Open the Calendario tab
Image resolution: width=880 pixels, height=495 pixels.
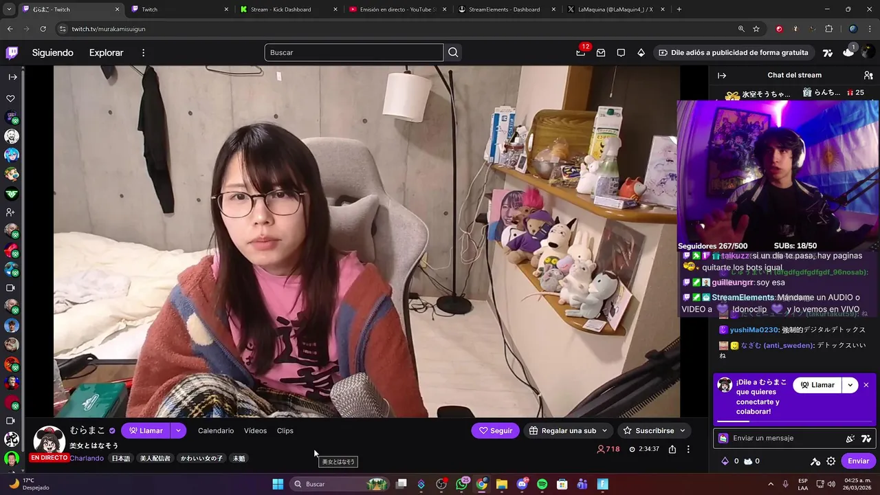tap(216, 430)
